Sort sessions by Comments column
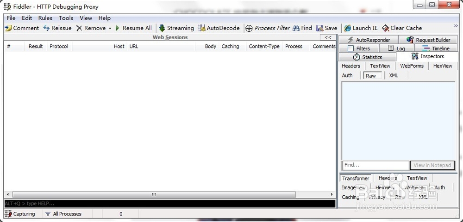Screen dimensions: 463x222 click(x=323, y=46)
